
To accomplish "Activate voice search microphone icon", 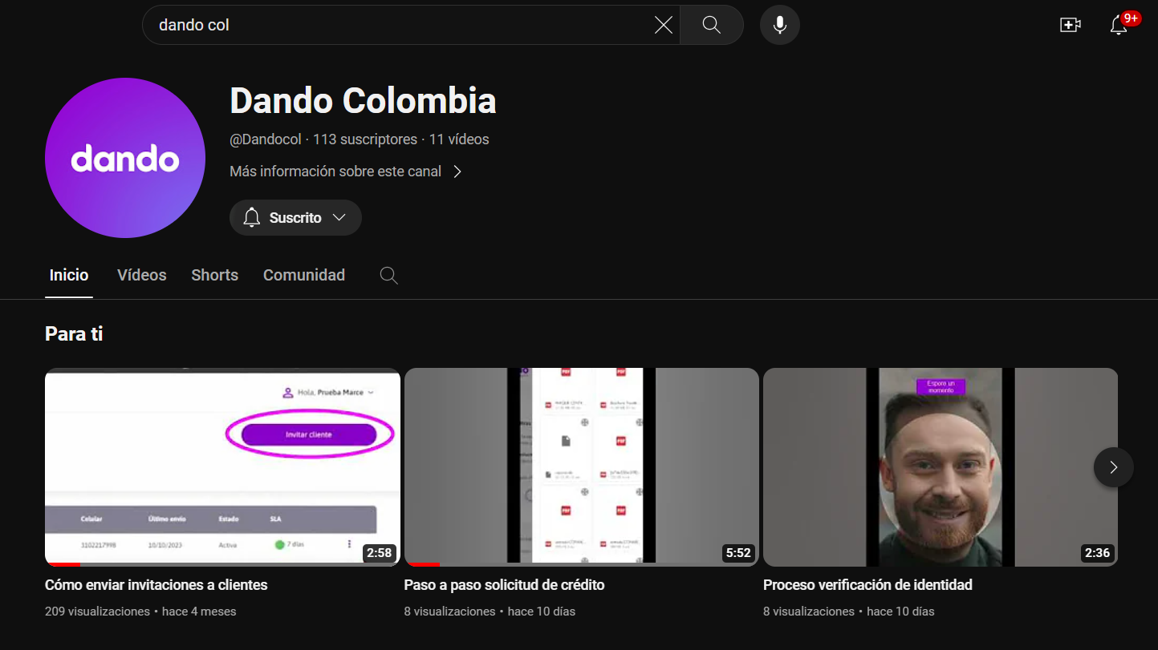I will [780, 25].
